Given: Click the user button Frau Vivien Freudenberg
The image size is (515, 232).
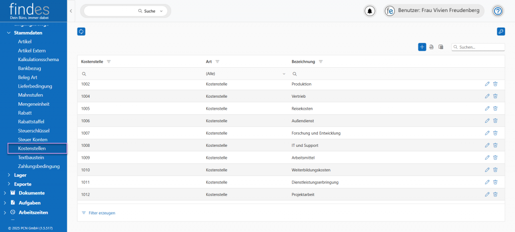Looking at the screenshot, I should 435,11.
